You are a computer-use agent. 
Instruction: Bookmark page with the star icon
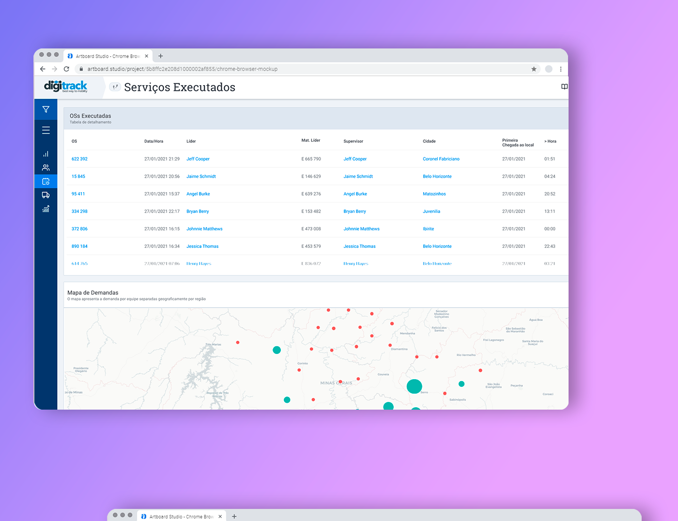click(534, 69)
